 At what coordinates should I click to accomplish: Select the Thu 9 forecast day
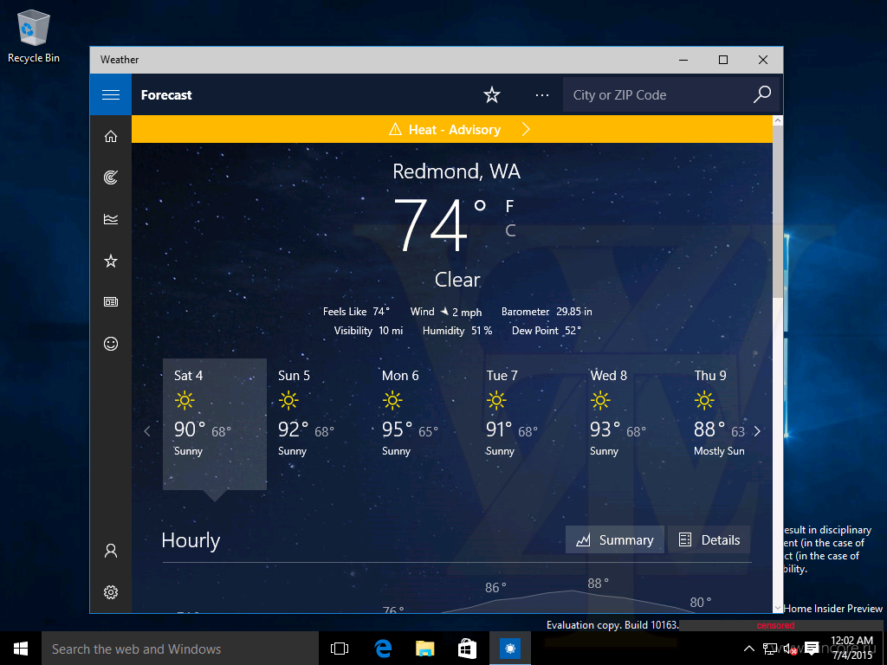(720, 424)
